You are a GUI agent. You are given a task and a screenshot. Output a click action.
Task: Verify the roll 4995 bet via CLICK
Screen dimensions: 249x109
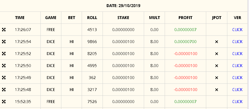coord(237,66)
